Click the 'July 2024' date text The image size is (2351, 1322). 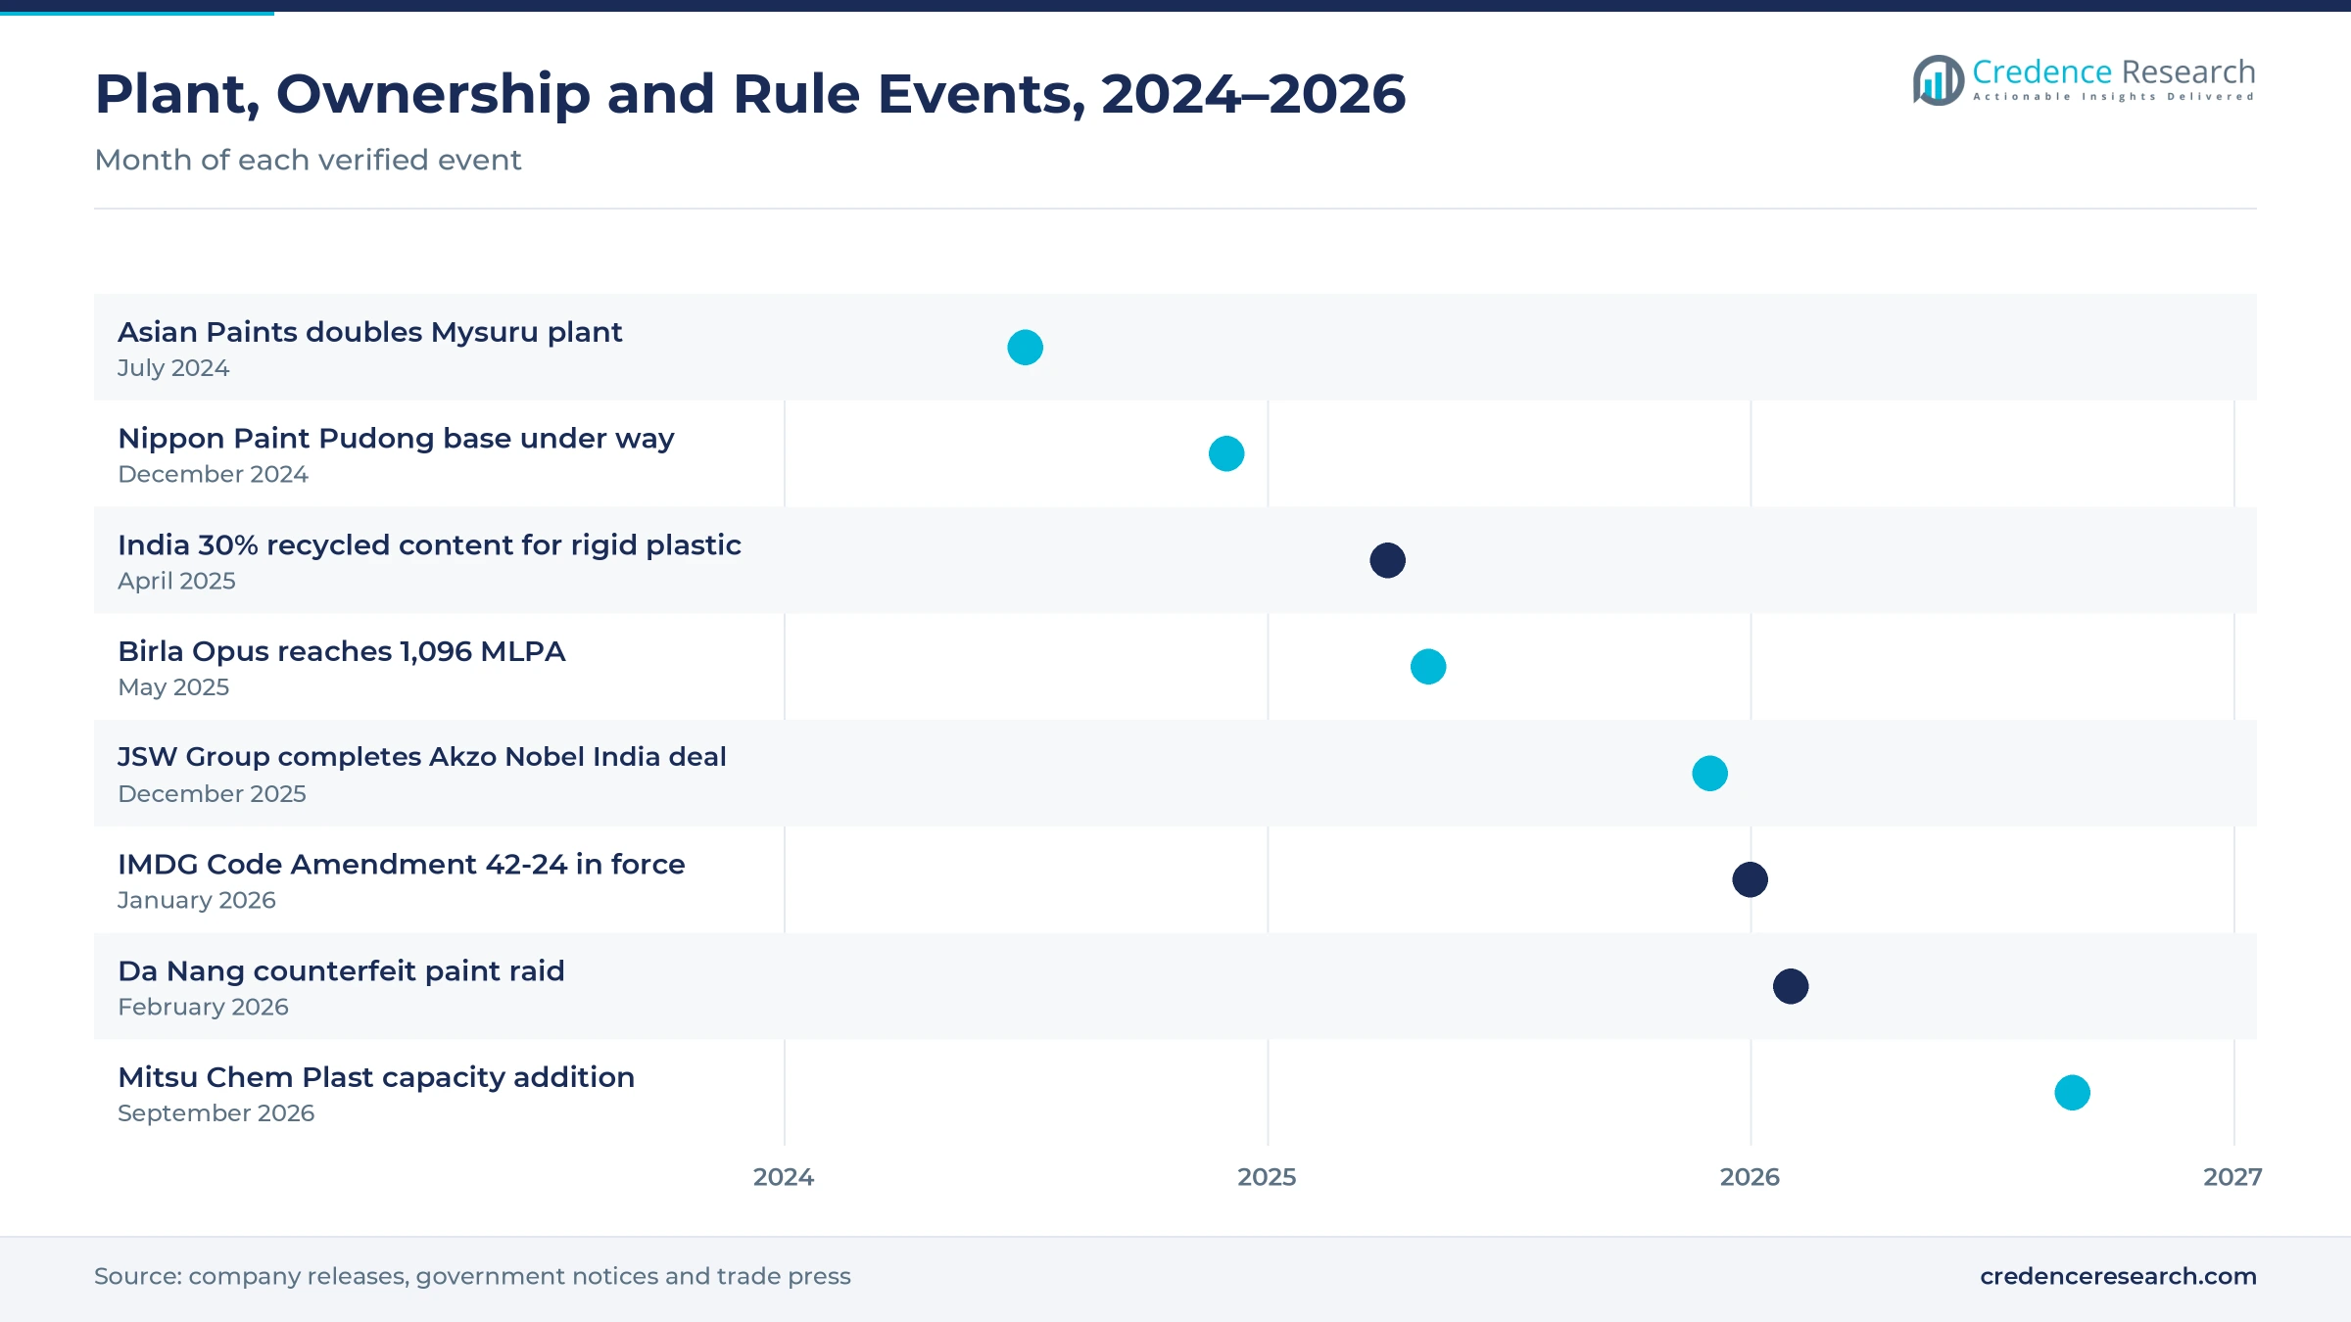pyautogui.click(x=173, y=368)
